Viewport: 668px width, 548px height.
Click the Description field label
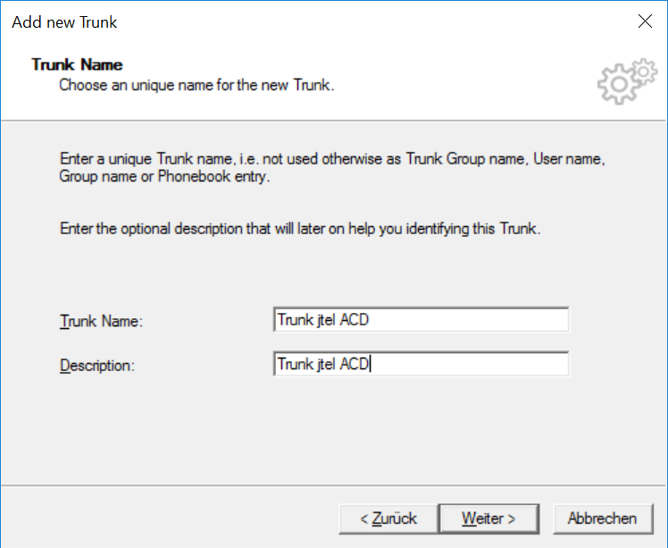pyautogui.click(x=97, y=366)
